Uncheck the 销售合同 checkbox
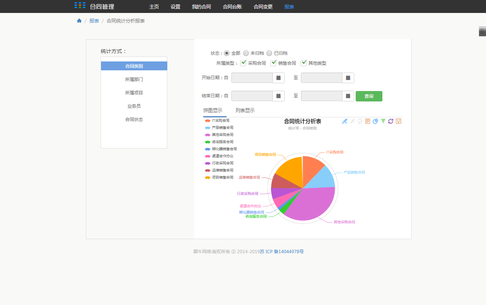This screenshot has width=486, height=305. tap(274, 63)
